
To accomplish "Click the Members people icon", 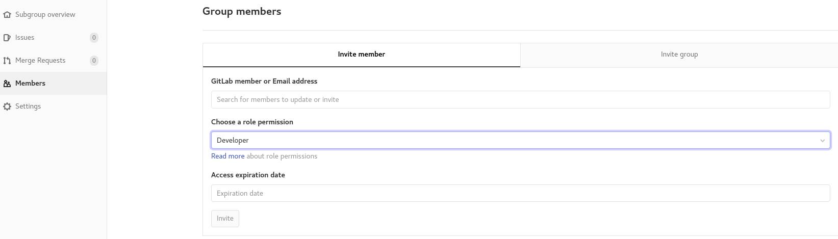I will pos(7,84).
